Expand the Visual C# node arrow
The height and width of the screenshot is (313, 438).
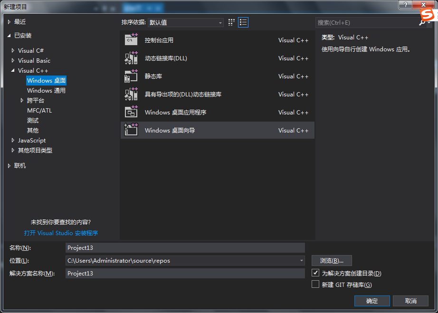tap(13, 50)
